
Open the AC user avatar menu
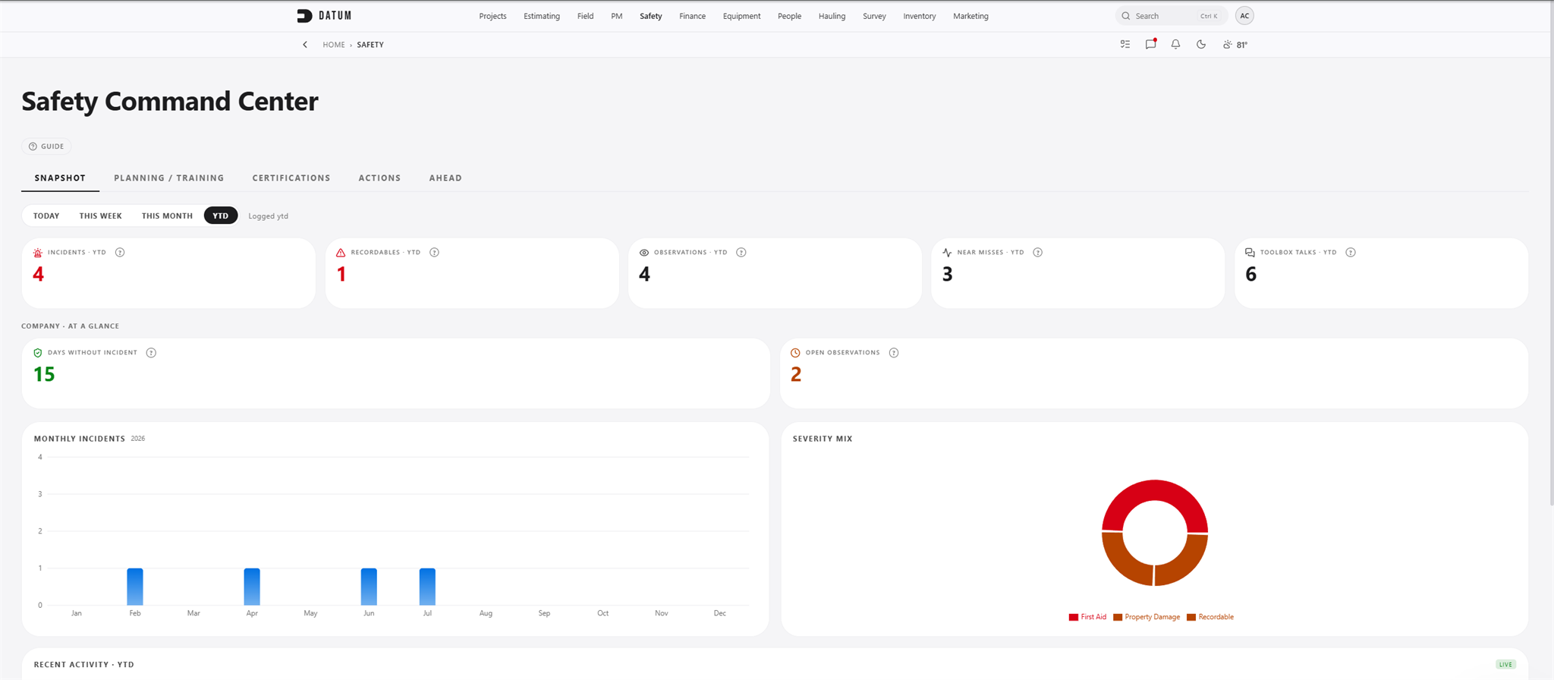point(1244,16)
